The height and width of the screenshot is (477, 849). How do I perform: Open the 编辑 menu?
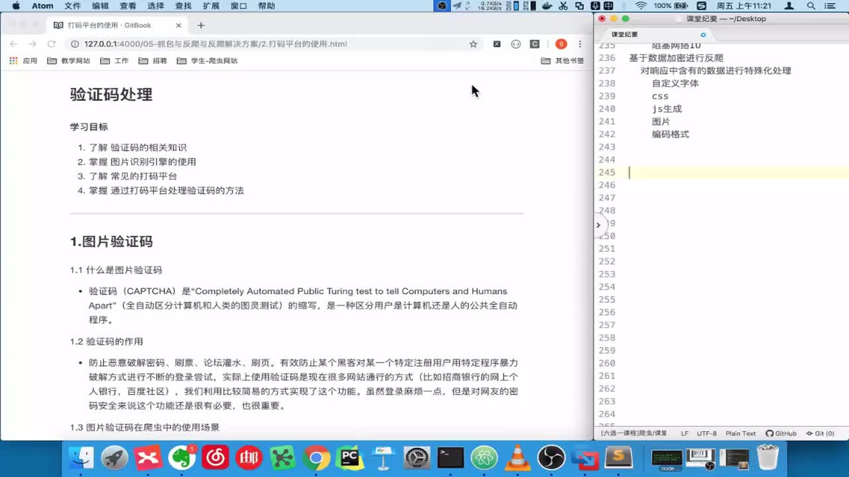(100, 6)
